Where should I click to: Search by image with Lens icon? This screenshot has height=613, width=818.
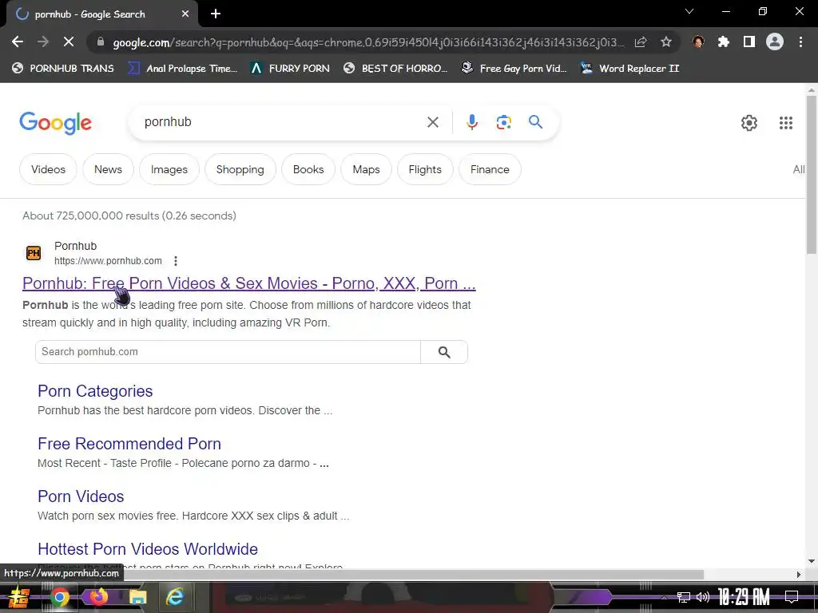[503, 122]
